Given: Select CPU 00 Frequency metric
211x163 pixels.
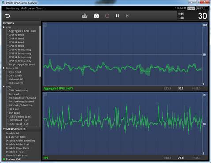Looking at the screenshot, I should click(x=20, y=49).
